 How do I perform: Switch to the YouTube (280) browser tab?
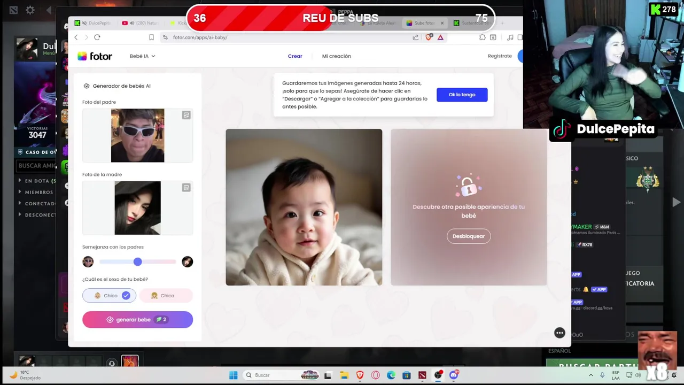(141, 23)
